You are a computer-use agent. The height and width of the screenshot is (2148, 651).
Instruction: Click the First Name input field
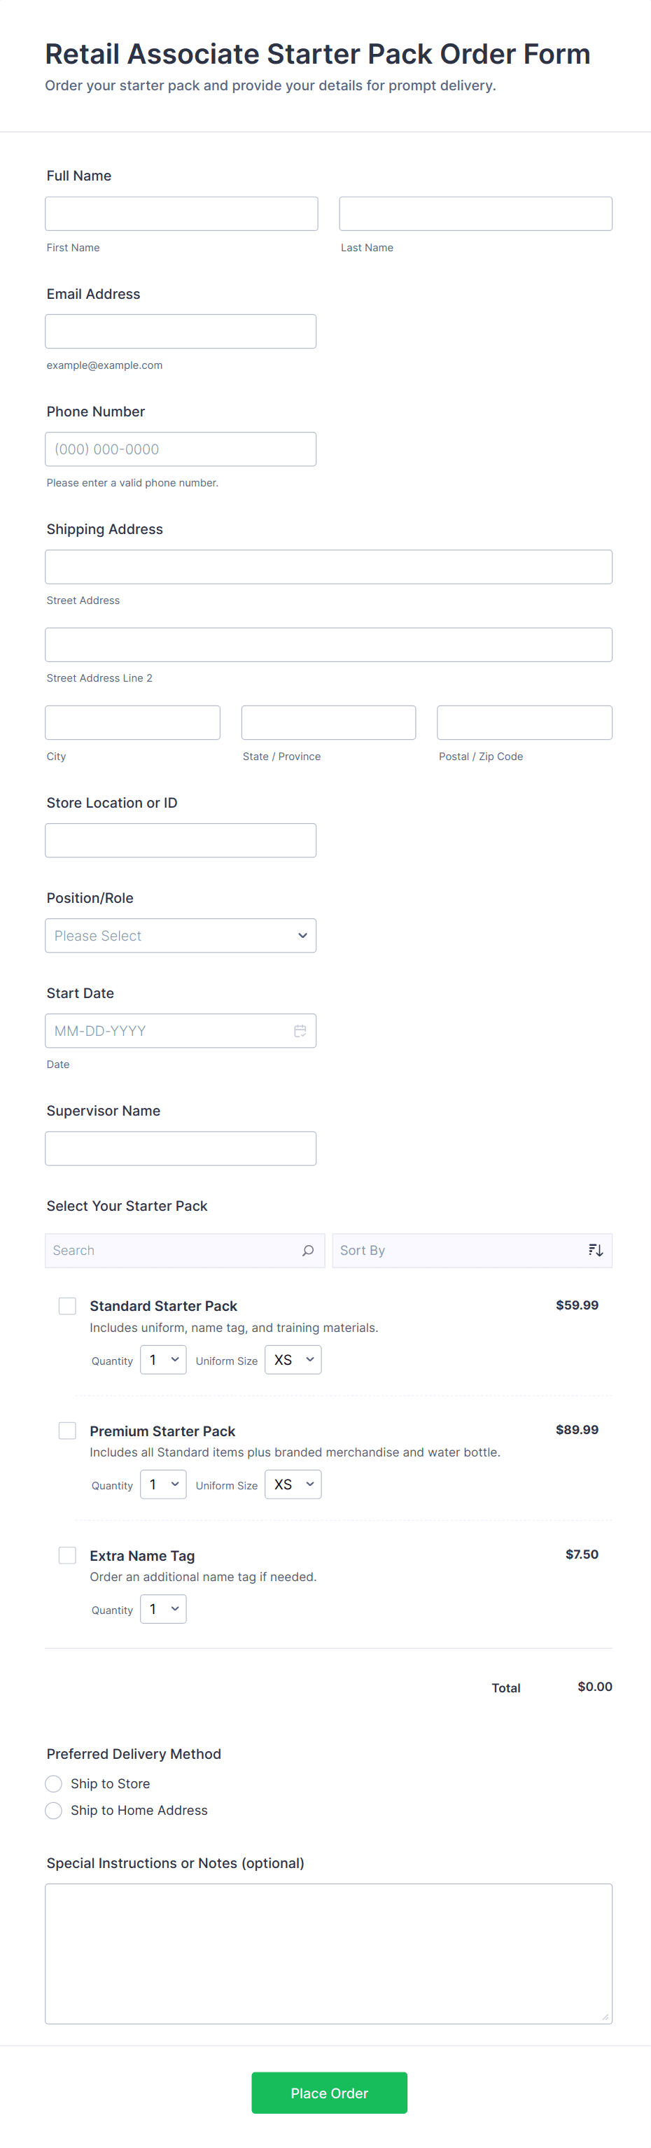181,213
